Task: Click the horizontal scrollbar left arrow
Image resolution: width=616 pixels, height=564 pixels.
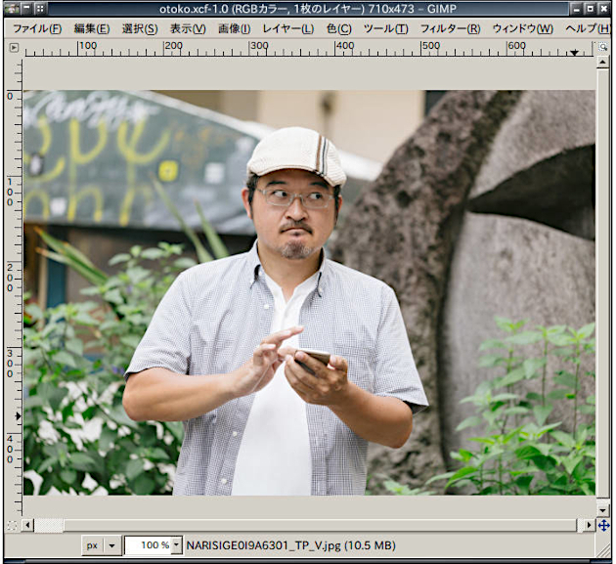Action: 27,525
